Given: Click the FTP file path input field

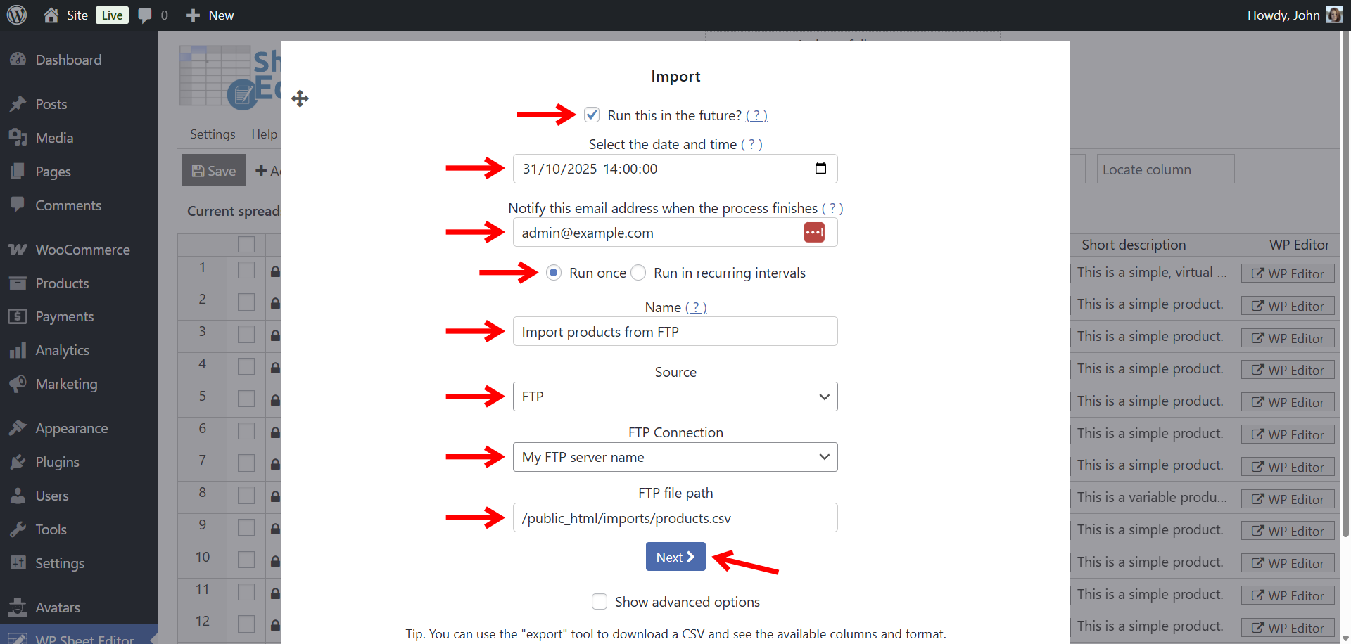Looking at the screenshot, I should tap(675, 518).
